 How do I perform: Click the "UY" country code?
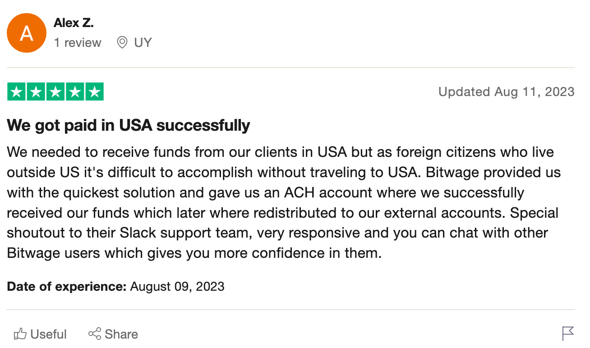point(143,43)
